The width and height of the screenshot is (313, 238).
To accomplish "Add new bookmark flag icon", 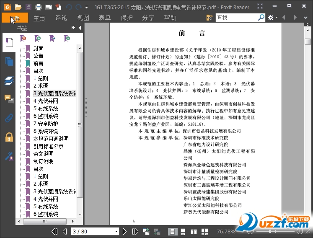I will 38,38.
